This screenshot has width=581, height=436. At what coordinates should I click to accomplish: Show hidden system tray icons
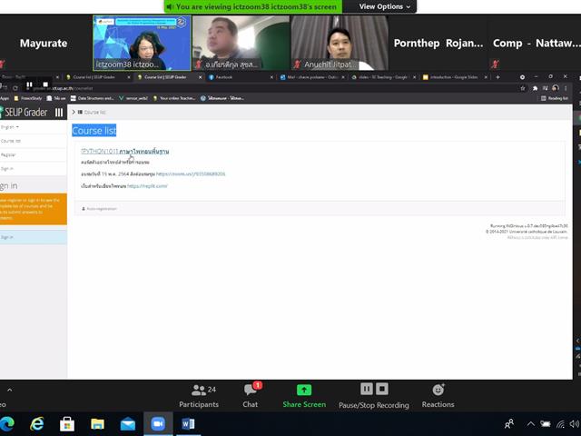(530, 424)
